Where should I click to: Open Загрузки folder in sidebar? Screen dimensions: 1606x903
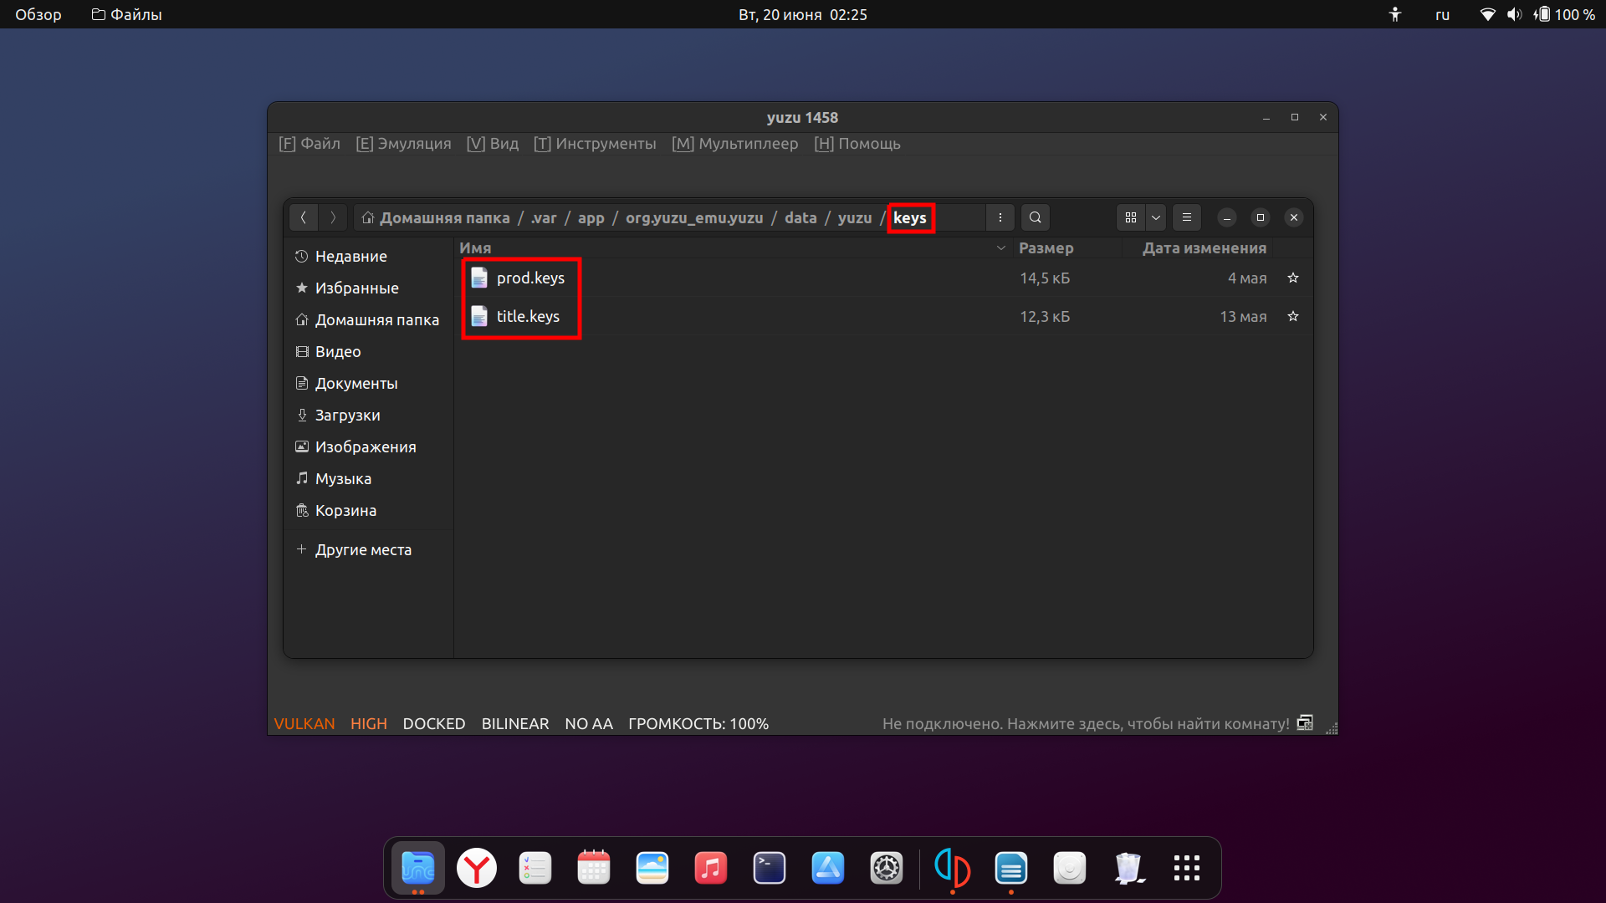click(x=369, y=415)
